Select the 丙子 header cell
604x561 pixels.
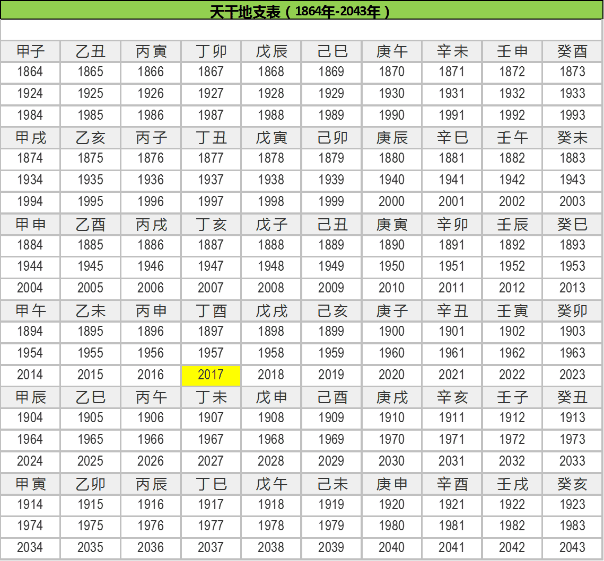coord(151,138)
